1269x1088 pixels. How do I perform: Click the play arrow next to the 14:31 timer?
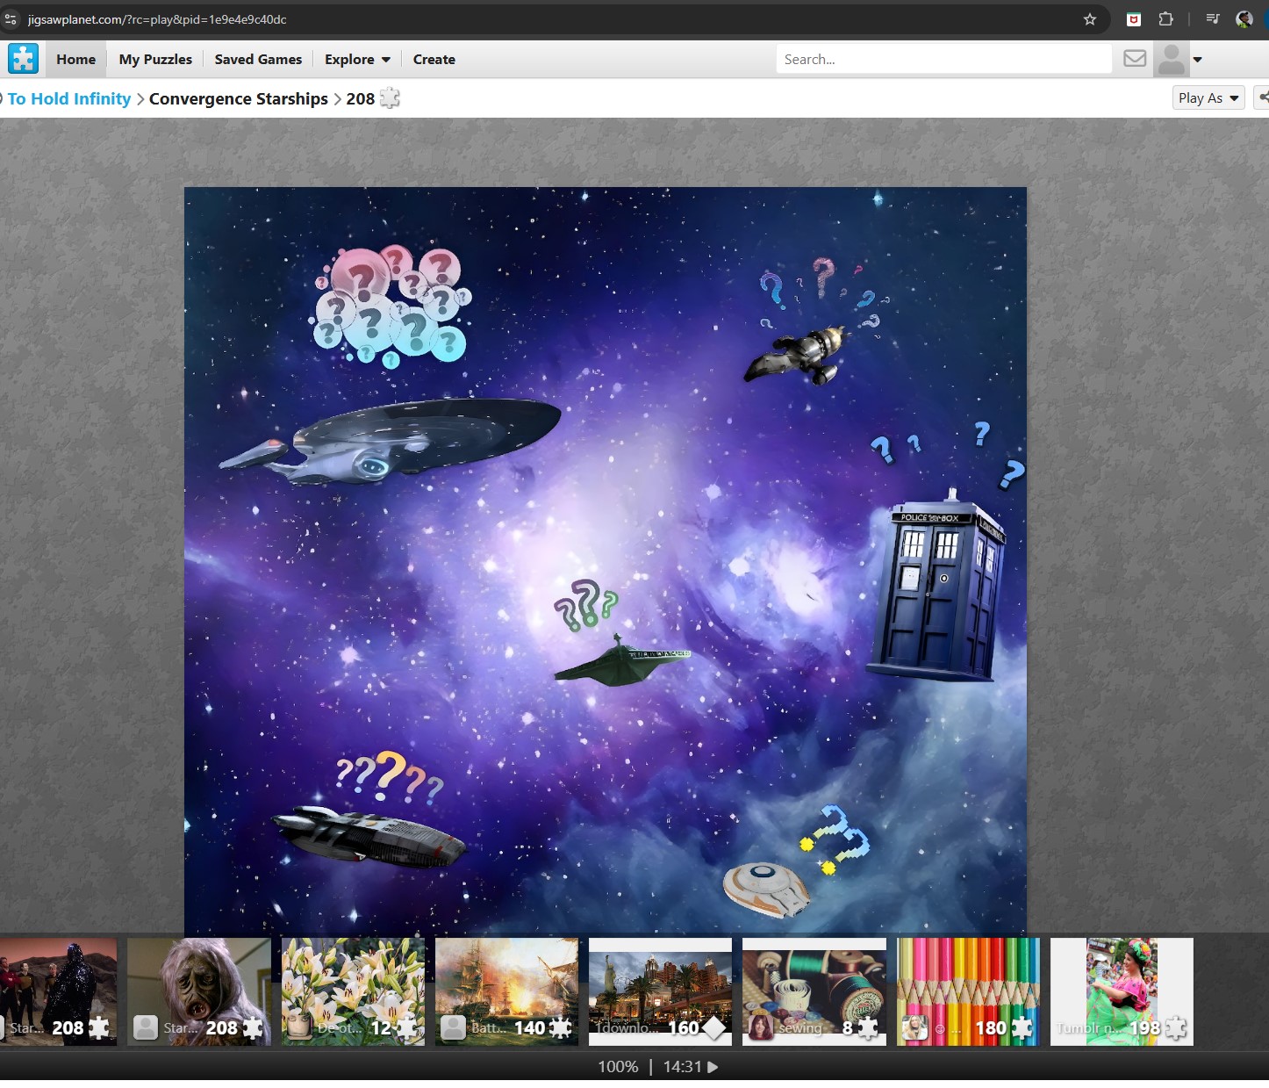pyautogui.click(x=713, y=1067)
